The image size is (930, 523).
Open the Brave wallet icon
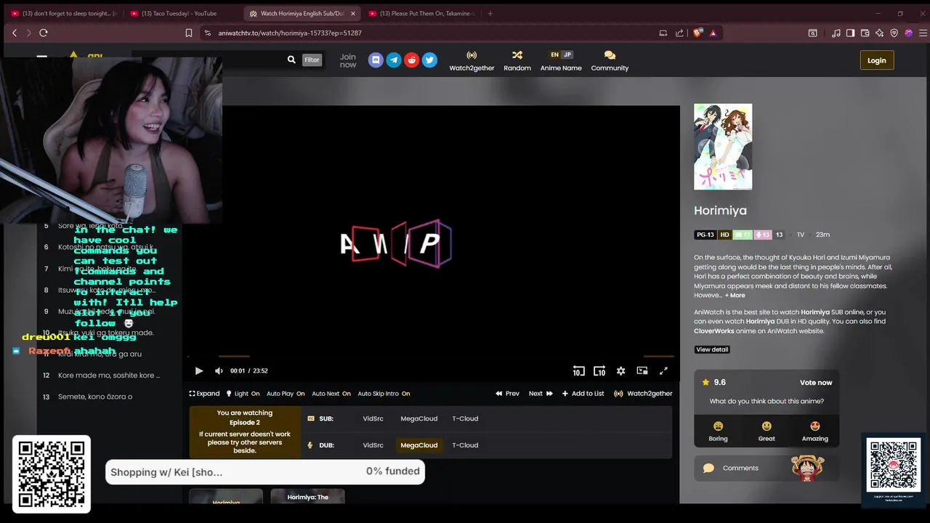point(865,33)
